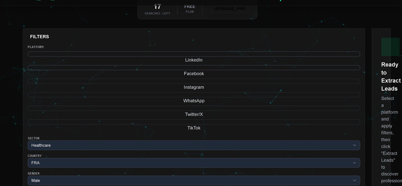Image resolution: width=402 pixels, height=186 pixels.
Task: Click the Ready to Extract Leads heading
Action: tap(391, 77)
